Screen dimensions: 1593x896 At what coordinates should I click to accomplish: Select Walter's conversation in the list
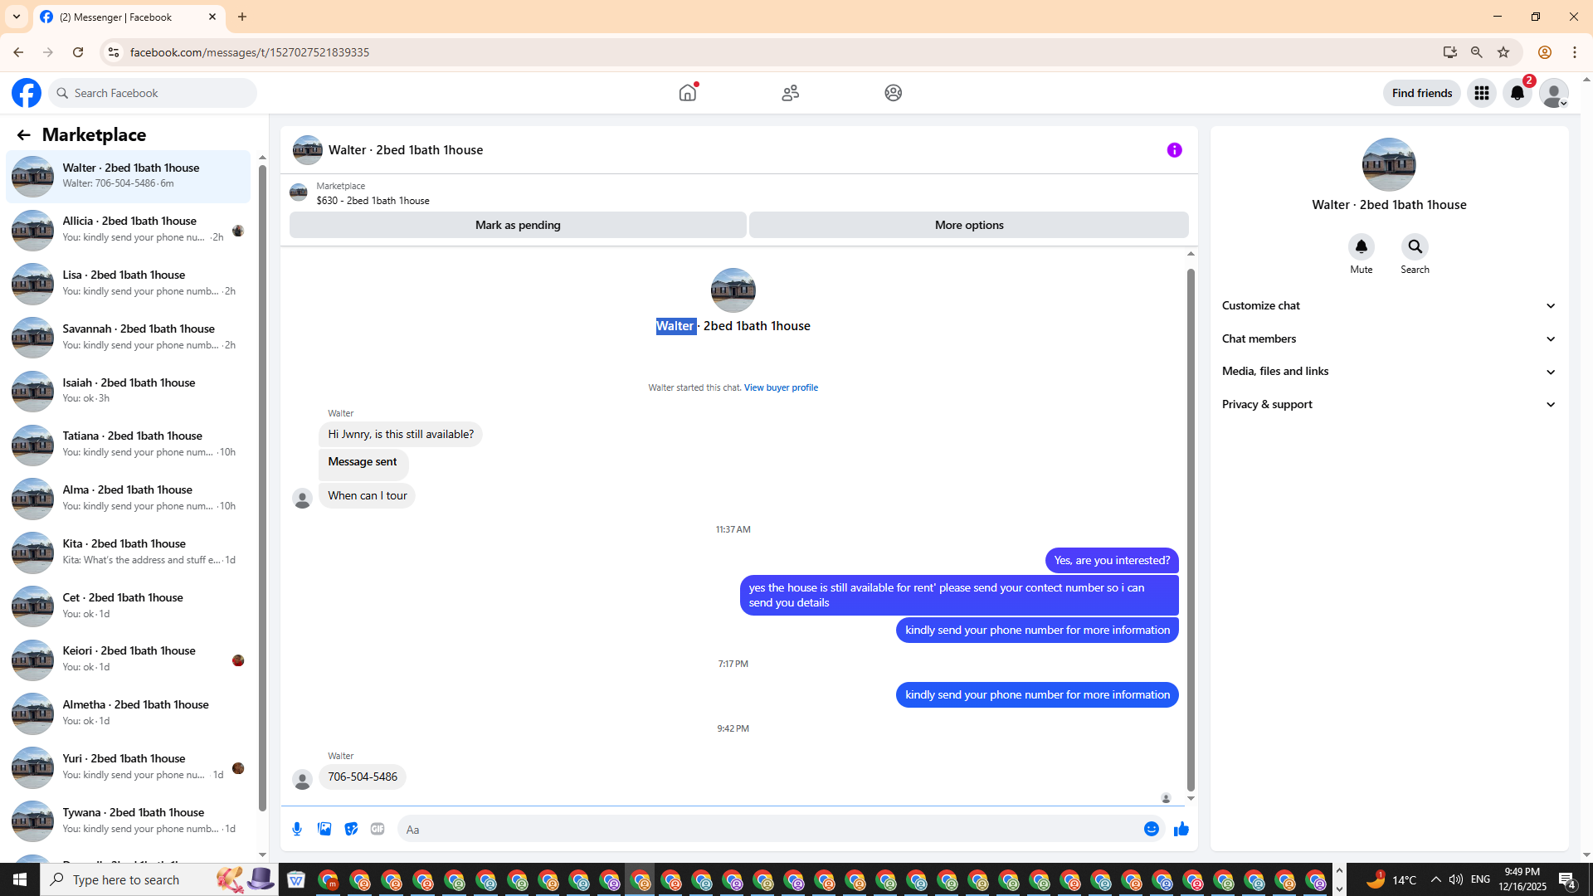pos(128,176)
